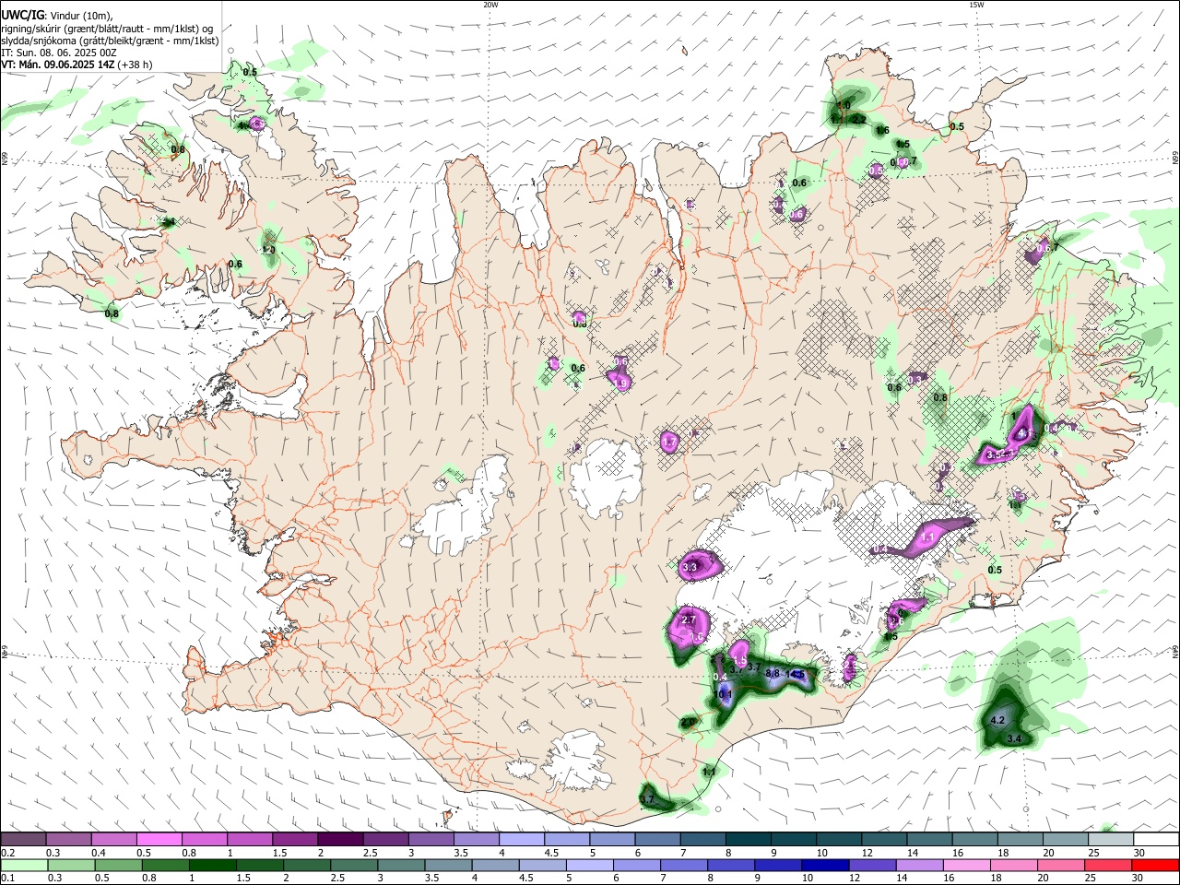Click the bright red 30 mm rain legend swatch

(1156, 865)
